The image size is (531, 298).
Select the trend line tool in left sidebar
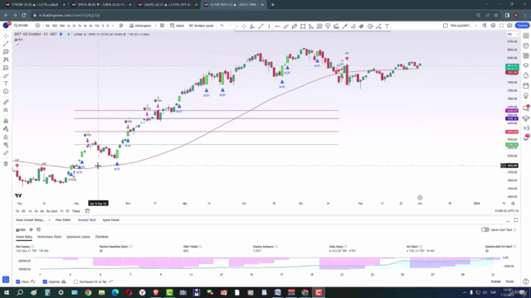6,44
